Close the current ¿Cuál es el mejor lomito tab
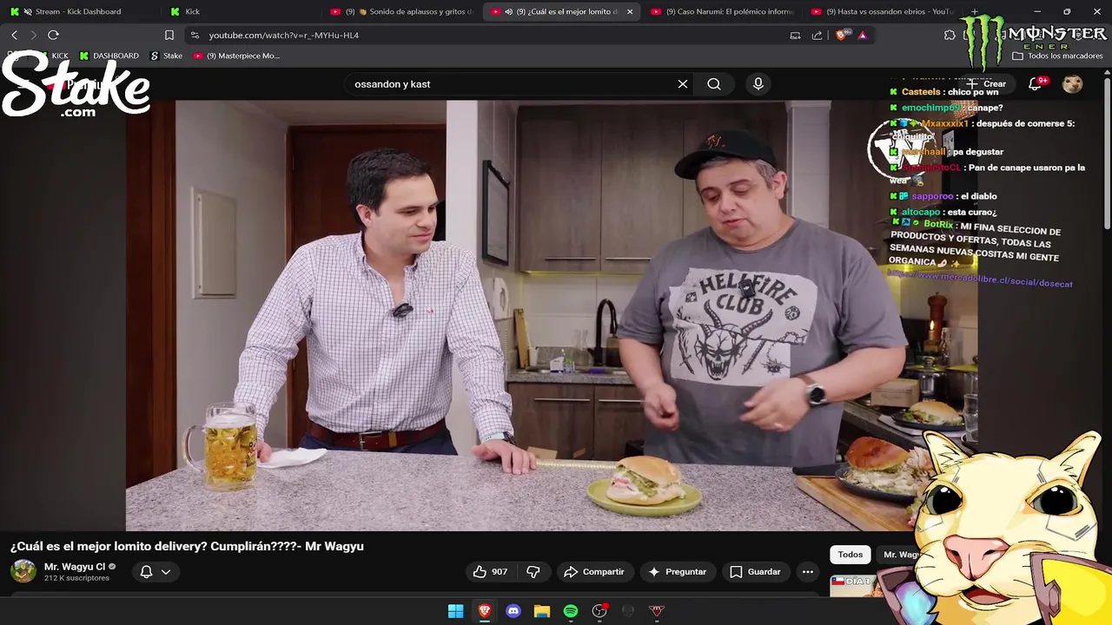 pyautogui.click(x=630, y=11)
